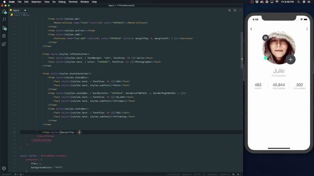The image size is (314, 176).
Task: Open the Search view in the activity bar
Action: [4, 20]
